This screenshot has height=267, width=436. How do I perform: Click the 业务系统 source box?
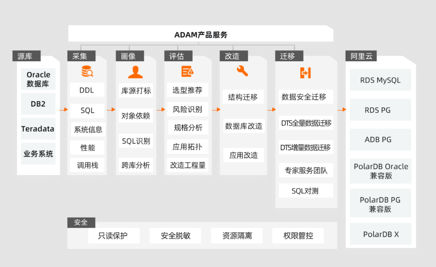[38, 154]
